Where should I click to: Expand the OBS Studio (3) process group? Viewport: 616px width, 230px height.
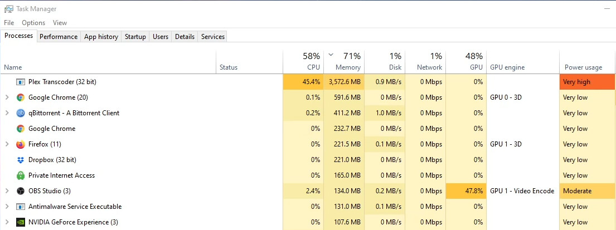point(7,191)
